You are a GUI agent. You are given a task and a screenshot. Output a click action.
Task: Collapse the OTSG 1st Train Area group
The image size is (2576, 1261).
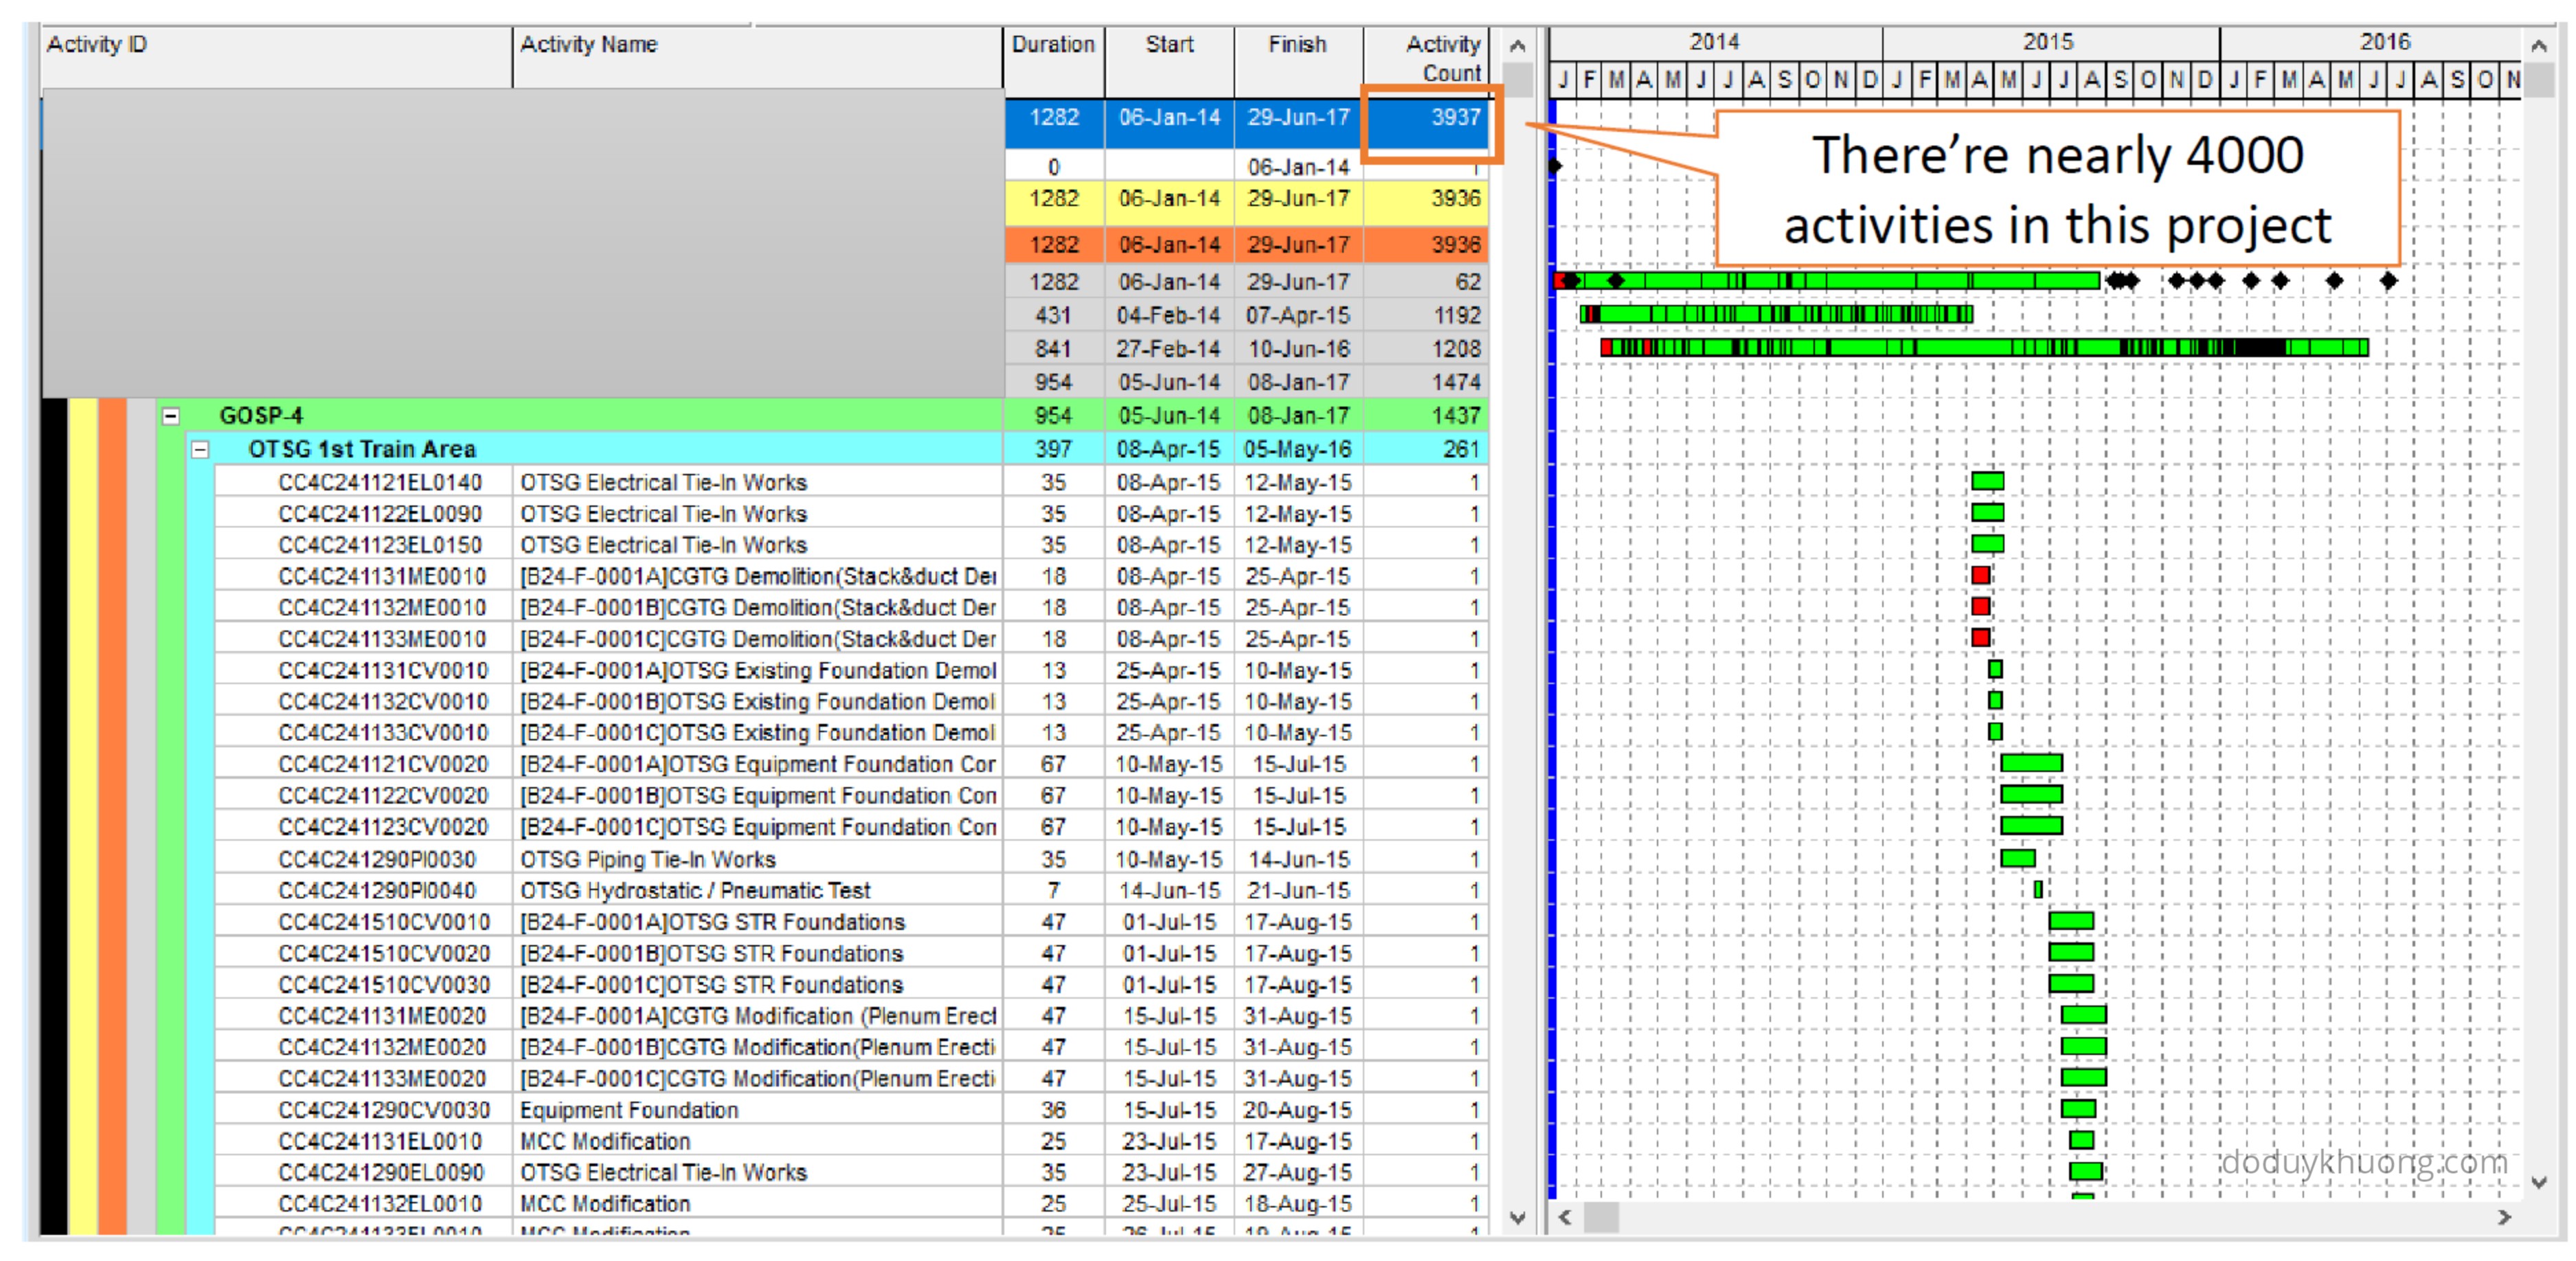(x=200, y=450)
